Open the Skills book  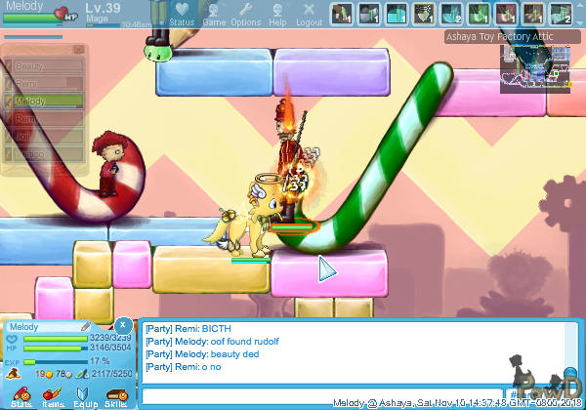coord(115,394)
